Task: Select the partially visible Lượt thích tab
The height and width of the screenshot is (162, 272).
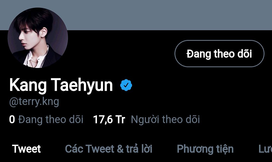Action: tap(265, 149)
